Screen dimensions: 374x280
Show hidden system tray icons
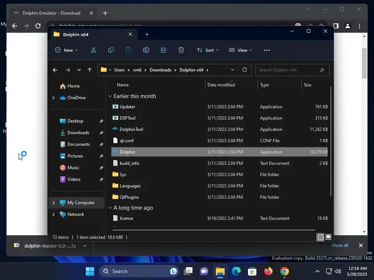pos(317,271)
